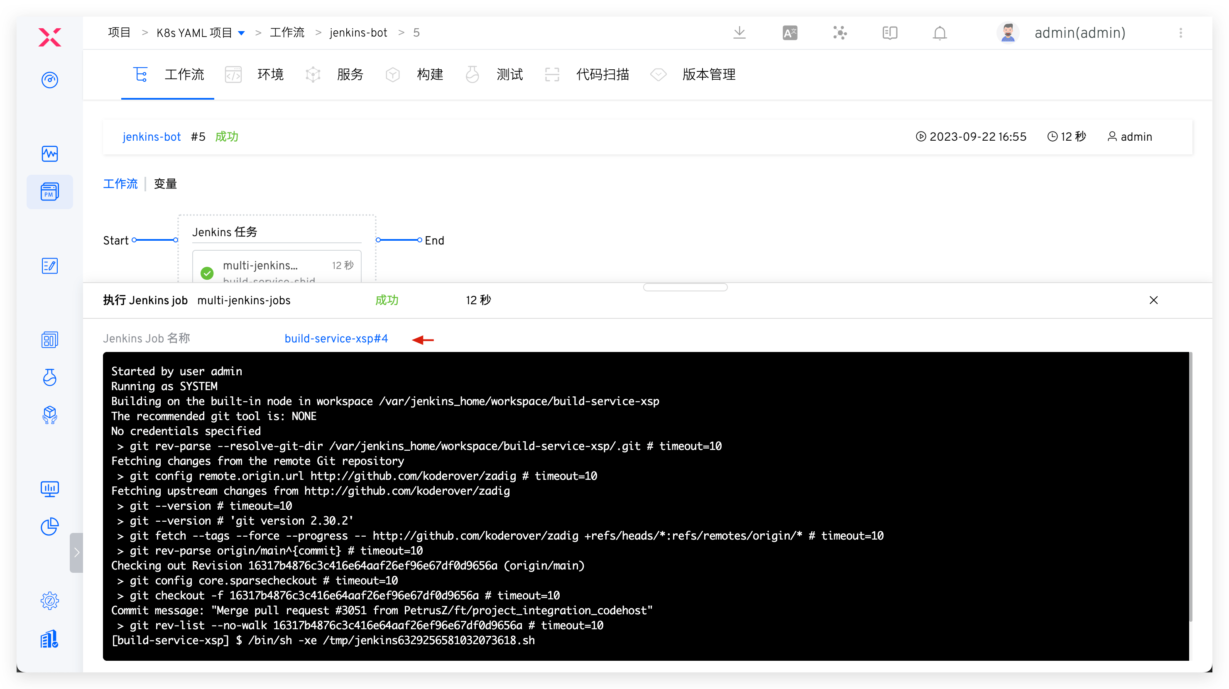Click the Jenkins 任务 stage title
1229x689 pixels.
(225, 232)
